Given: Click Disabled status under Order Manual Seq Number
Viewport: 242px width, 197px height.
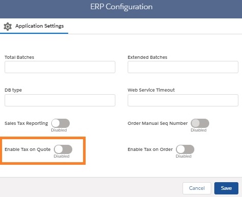Looking at the screenshot, I should click(x=198, y=130).
